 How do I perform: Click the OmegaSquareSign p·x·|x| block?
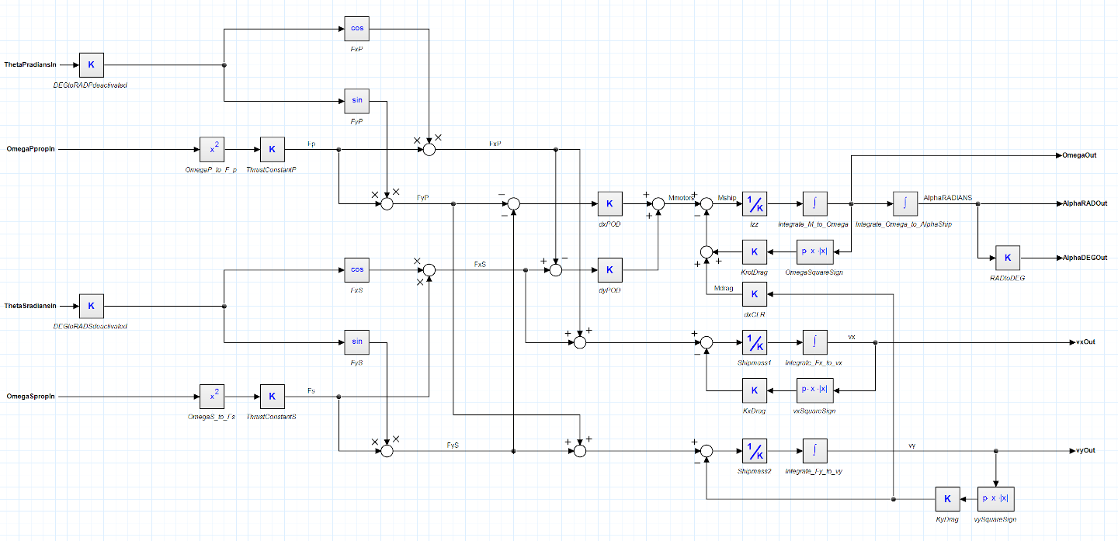(814, 251)
